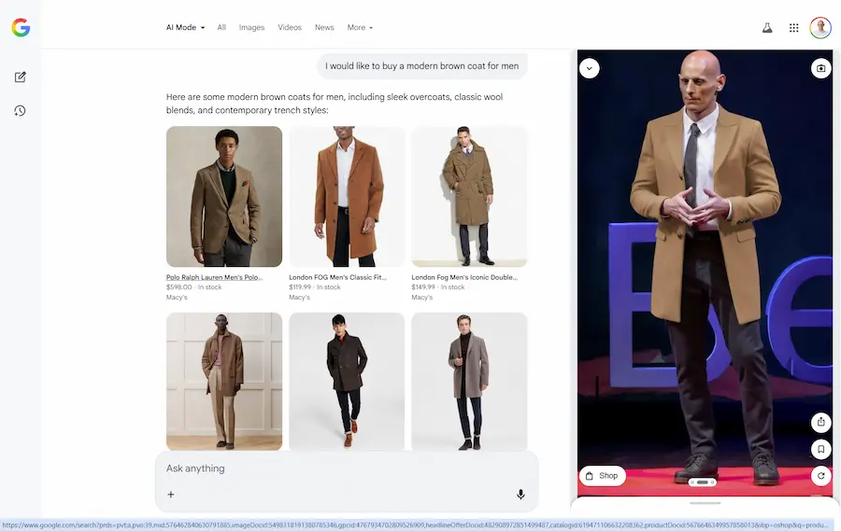Viewport: 841px width, 531px height.
Task: Open AI Mode history from the sidebar
Action: 20,111
